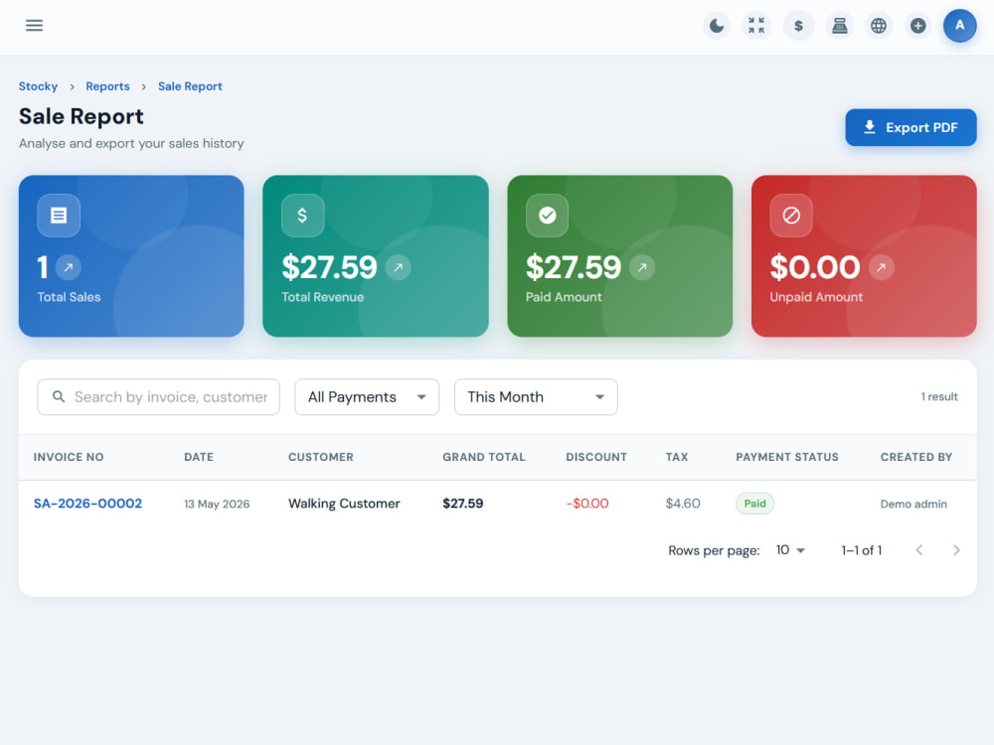This screenshot has width=994, height=745.
Task: Click arrow icon beside Unpaid Amount $0.00
Action: (881, 267)
